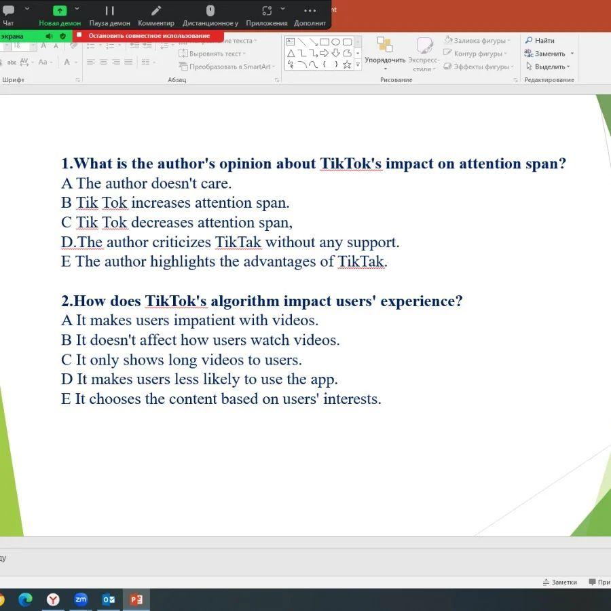Align paragraph text to the right
Image resolution: width=611 pixels, height=611 pixels.
[116, 62]
